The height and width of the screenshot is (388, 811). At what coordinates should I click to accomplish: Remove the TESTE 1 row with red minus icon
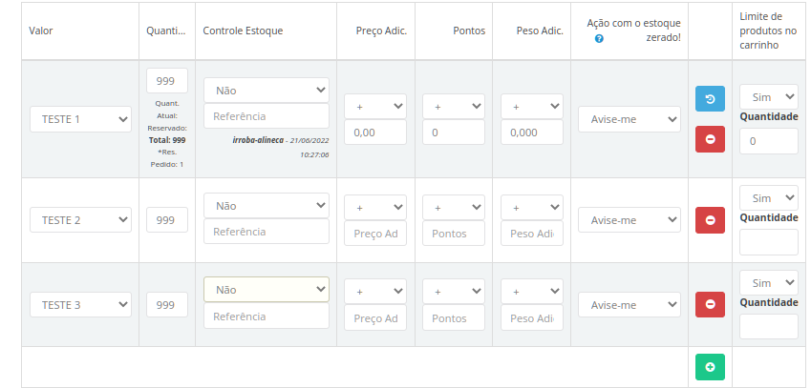710,139
